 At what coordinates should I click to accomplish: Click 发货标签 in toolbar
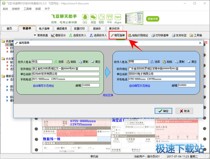coord(179,35)
